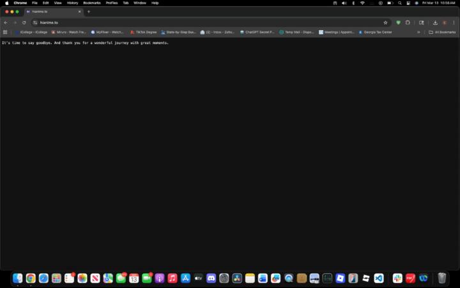Open Reminders from the Dock
The image size is (460, 288).
point(69,278)
